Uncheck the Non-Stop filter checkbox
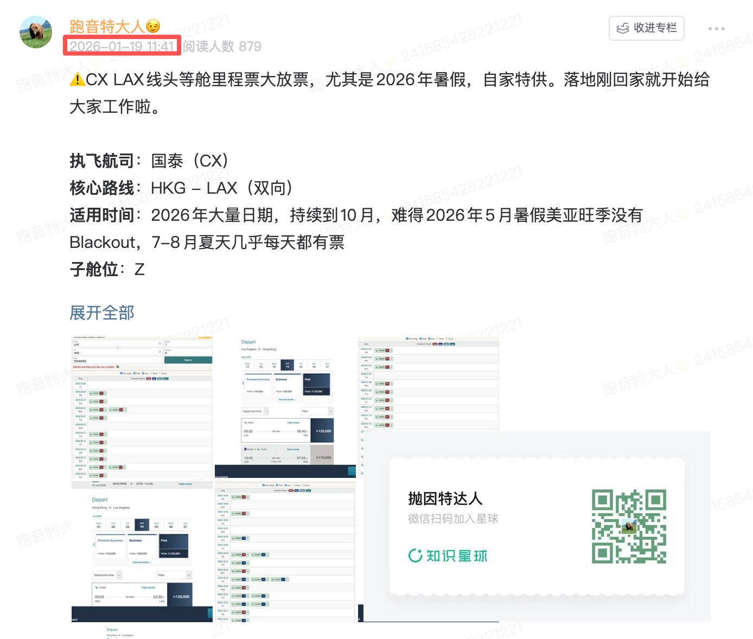Image resolution: width=753 pixels, height=639 pixels. [x=121, y=373]
